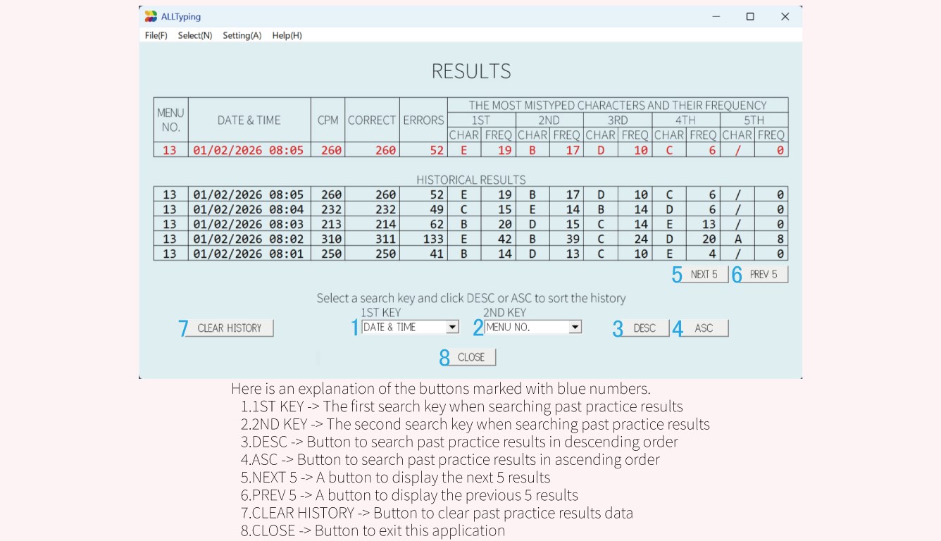Image resolution: width=941 pixels, height=541 pixels.
Task: Open the Select(N) menu
Action: click(x=195, y=35)
